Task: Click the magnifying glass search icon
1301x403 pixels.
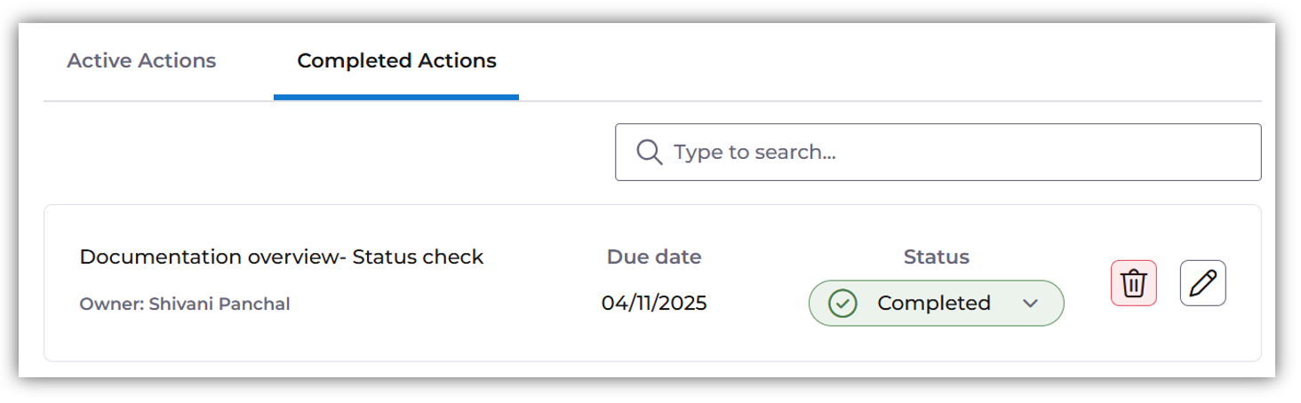Action: tap(650, 152)
